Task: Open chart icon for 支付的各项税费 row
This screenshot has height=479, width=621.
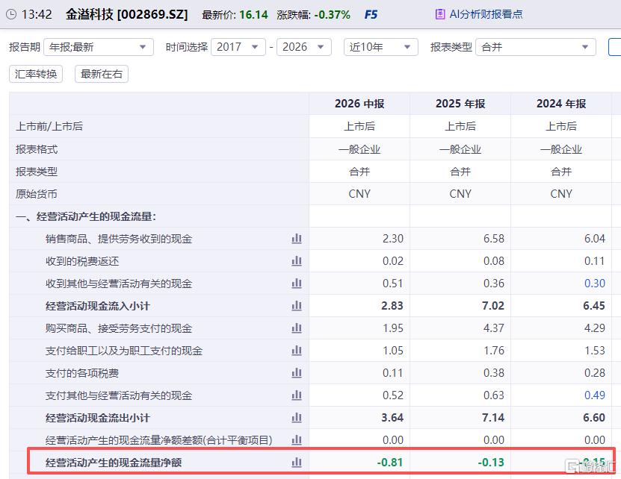Action: 297,372
